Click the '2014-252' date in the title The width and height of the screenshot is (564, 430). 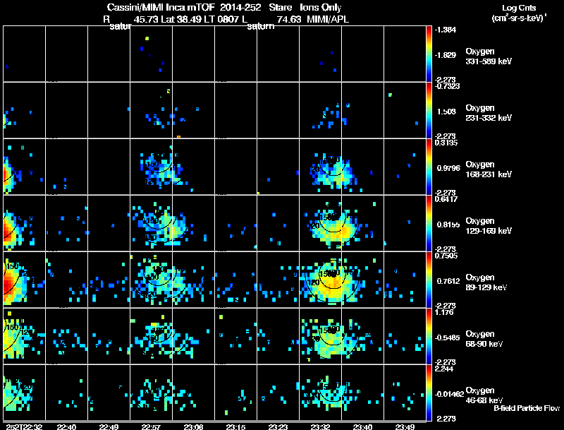240,7
